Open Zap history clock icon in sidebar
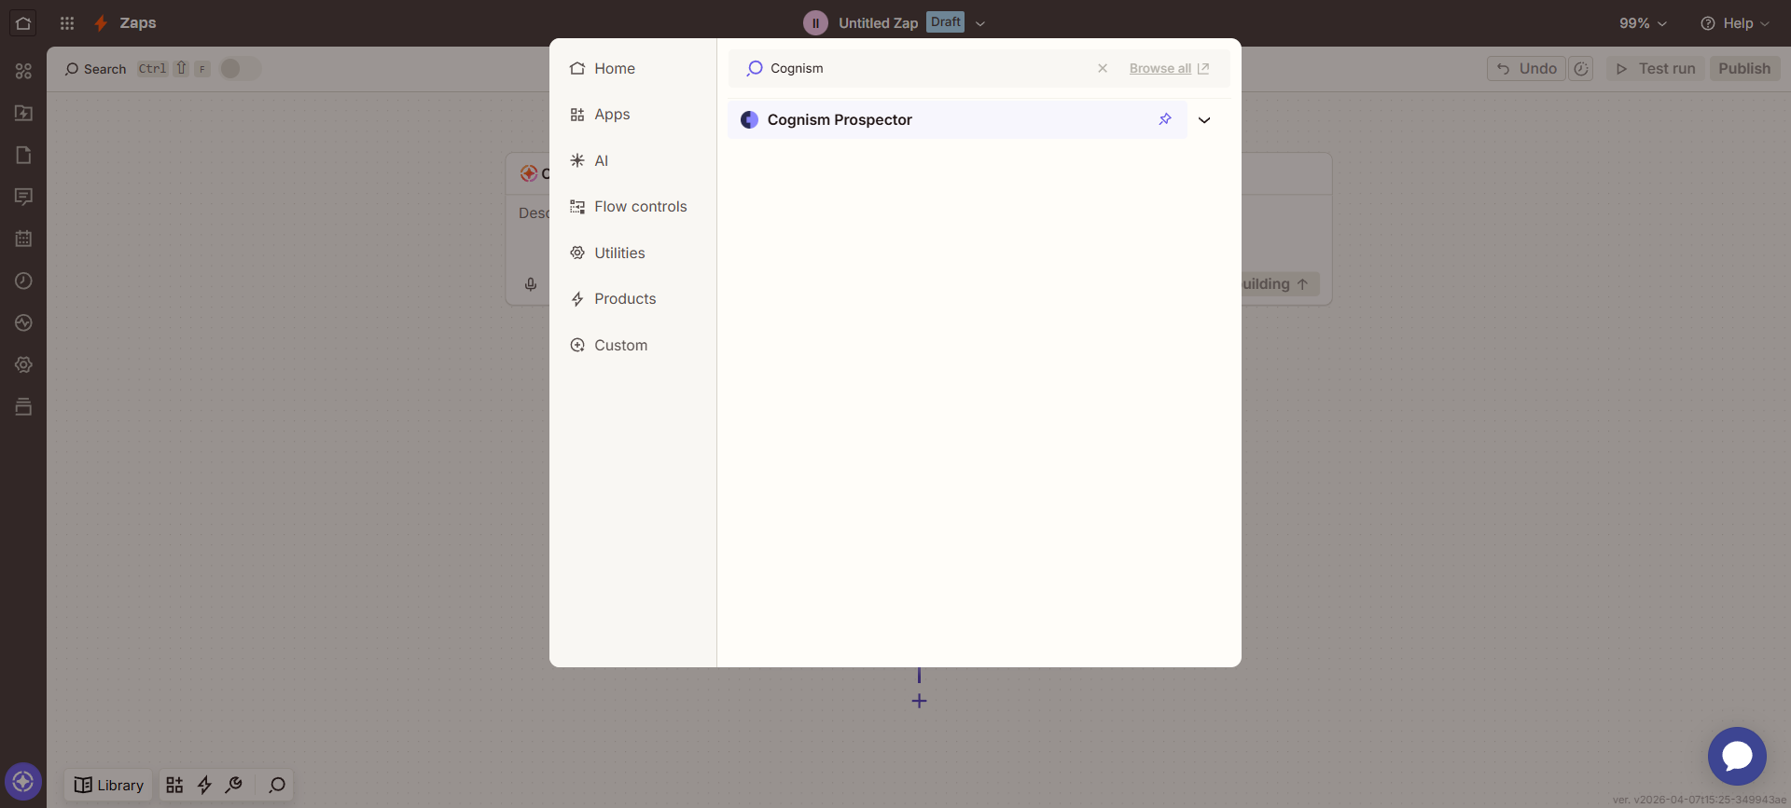The image size is (1791, 808). click(23, 281)
